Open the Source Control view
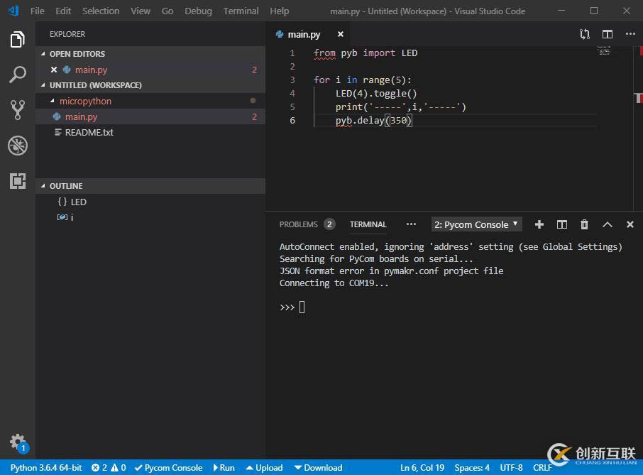The width and height of the screenshot is (643, 475). click(x=17, y=110)
